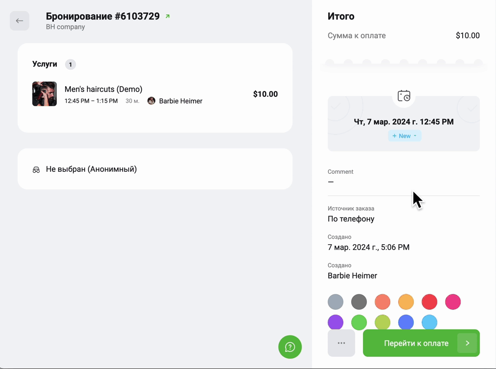The width and height of the screenshot is (496, 369).
Task: Click the booking date Чт, 7 мар. 2024
Action: click(404, 122)
